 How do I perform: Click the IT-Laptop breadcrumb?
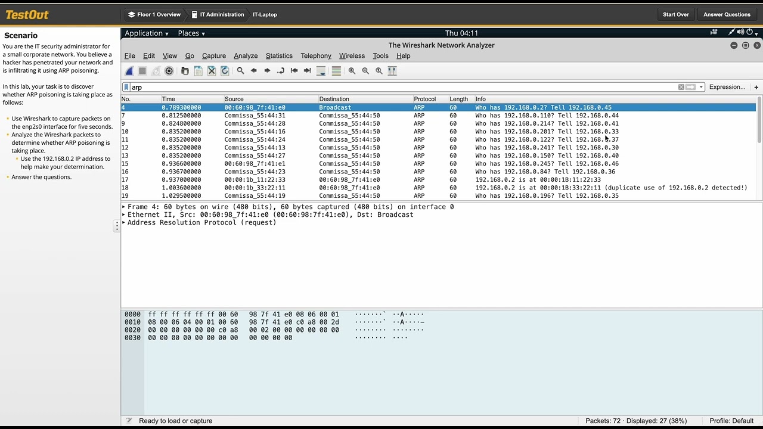(x=265, y=14)
